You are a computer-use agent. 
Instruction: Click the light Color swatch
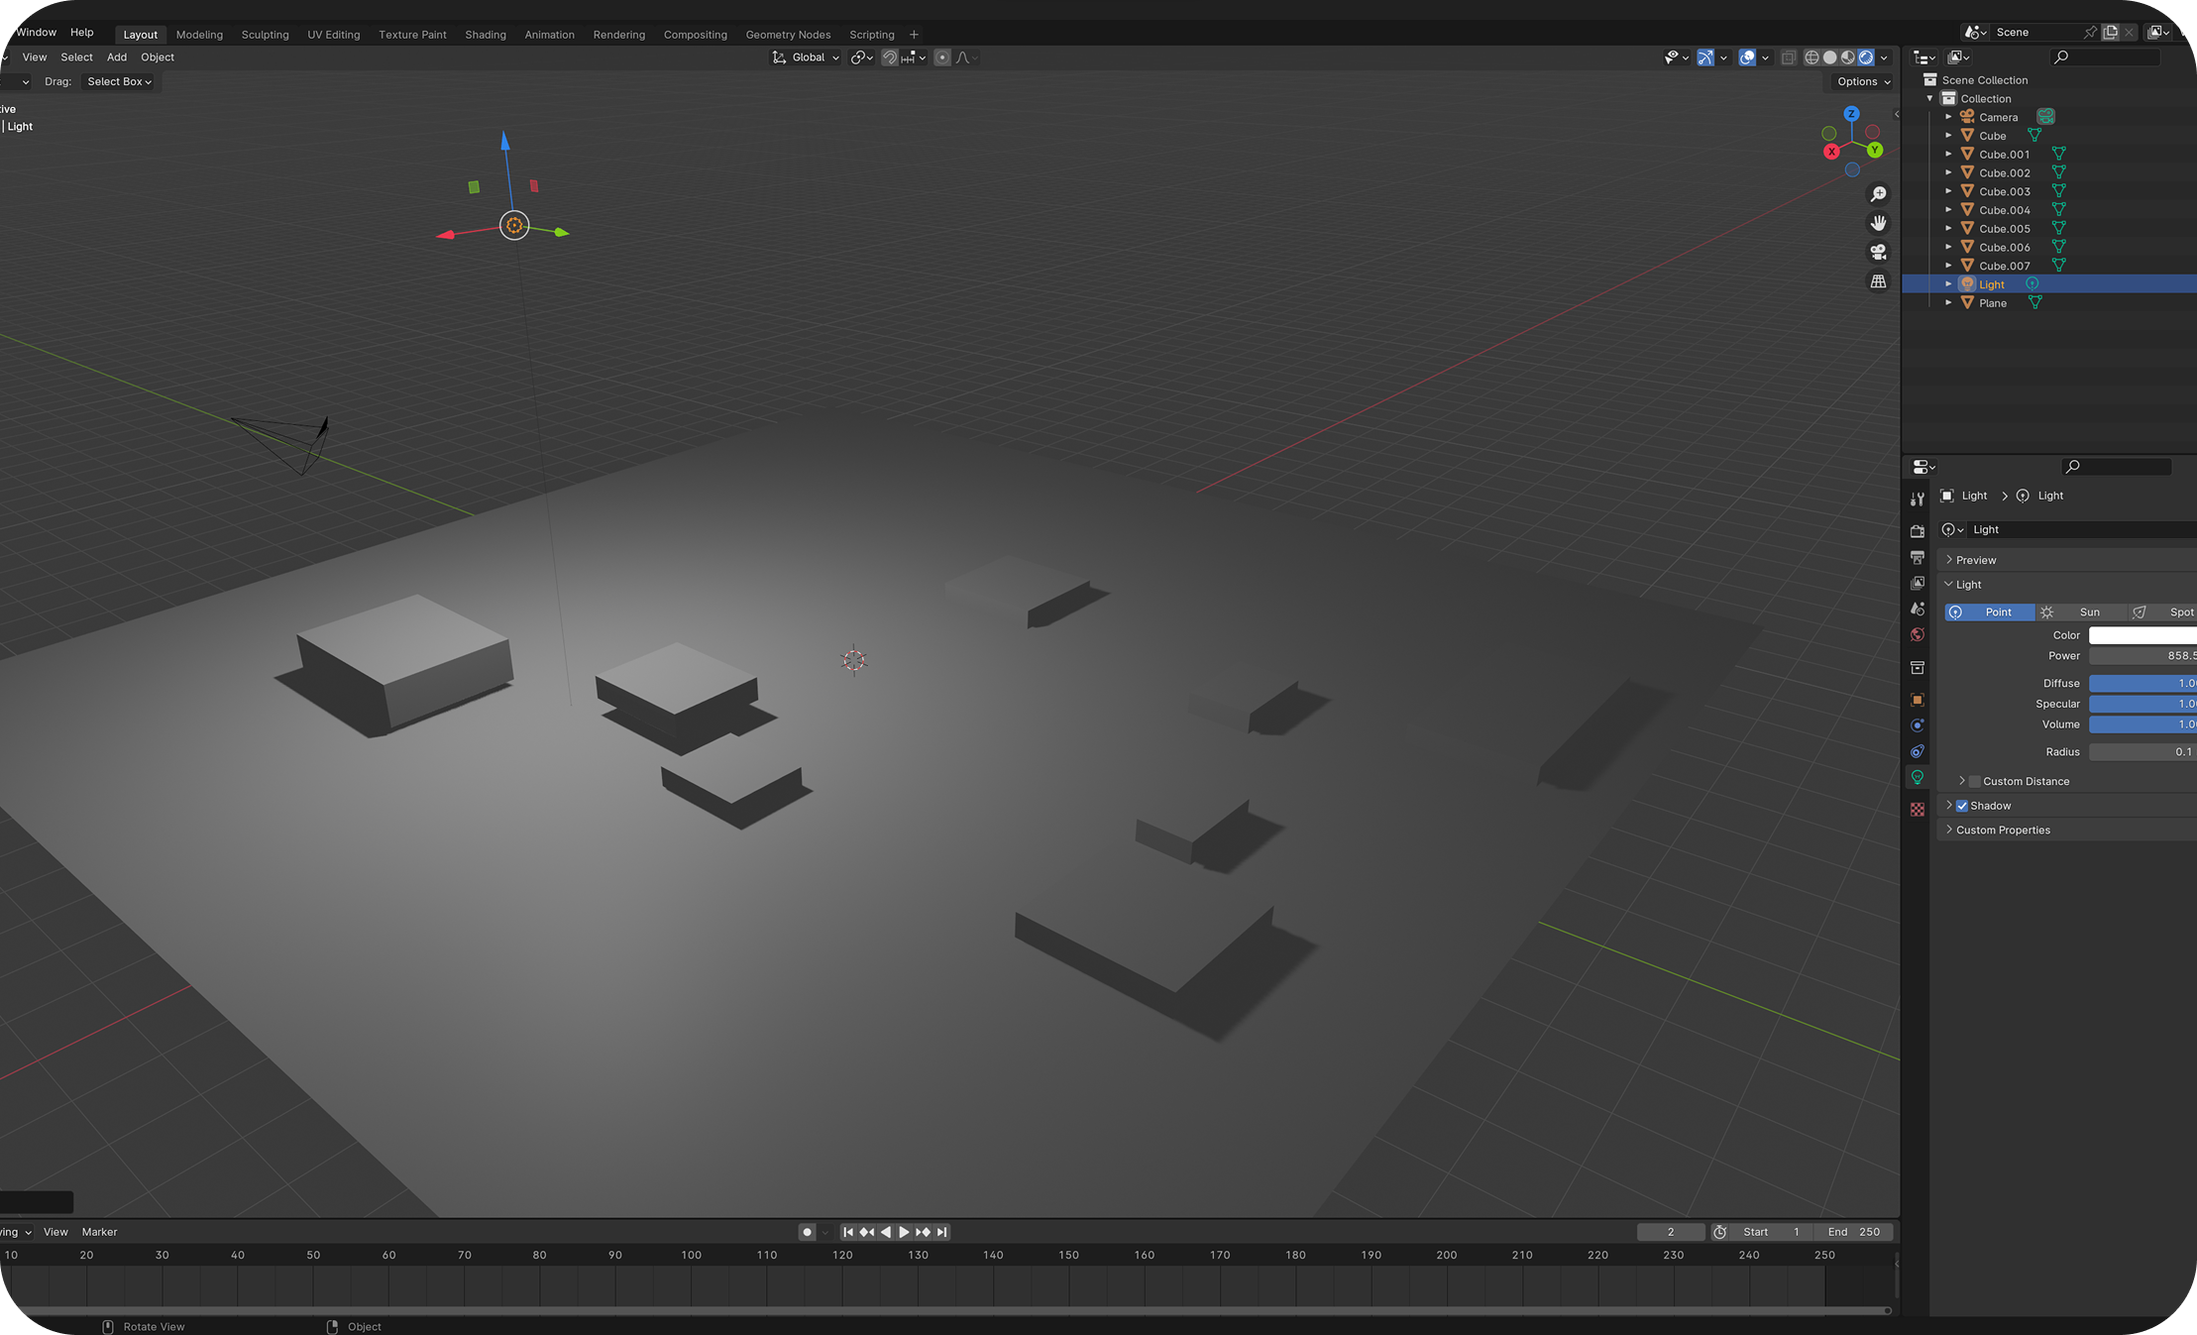2142,635
